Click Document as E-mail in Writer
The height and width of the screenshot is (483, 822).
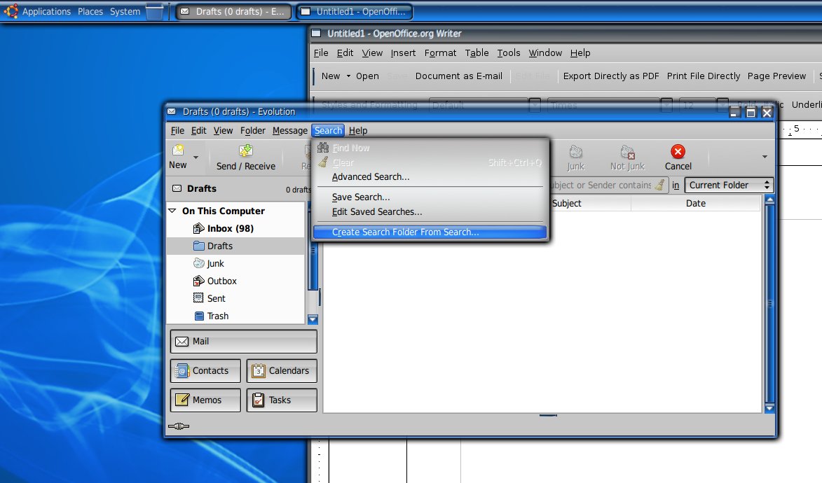(x=459, y=76)
